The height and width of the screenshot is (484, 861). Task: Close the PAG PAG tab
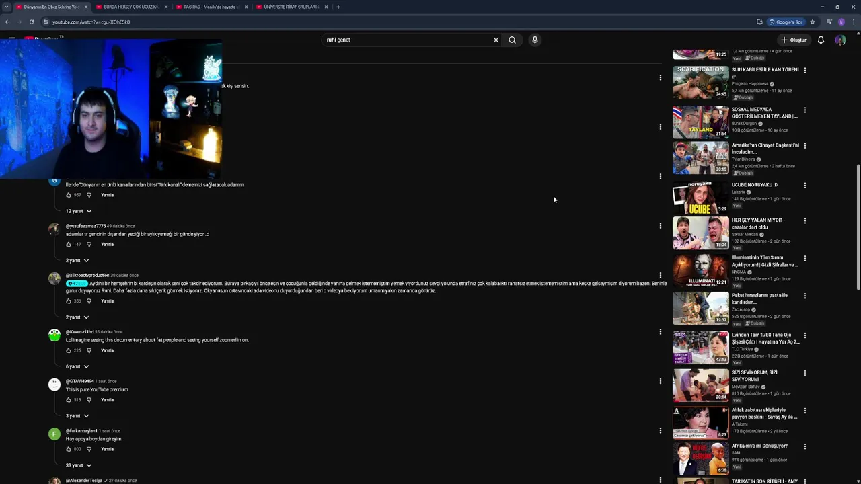246,7
